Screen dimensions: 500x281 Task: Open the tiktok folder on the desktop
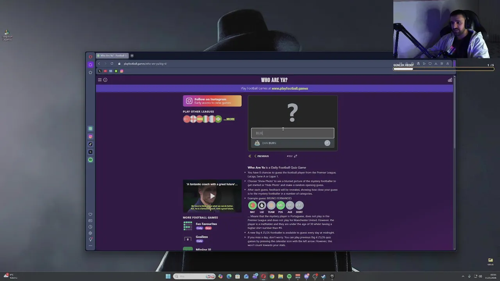point(490,261)
